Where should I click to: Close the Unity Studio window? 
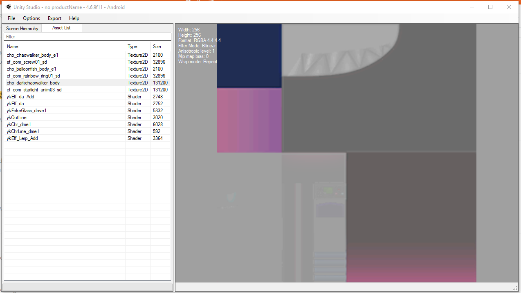coord(509,7)
